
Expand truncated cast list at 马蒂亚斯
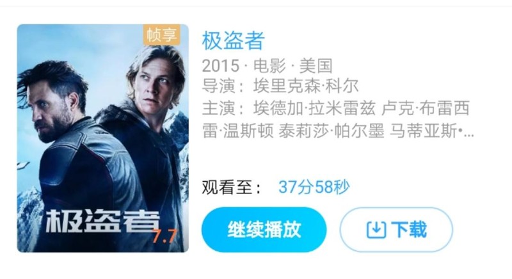click(431, 131)
